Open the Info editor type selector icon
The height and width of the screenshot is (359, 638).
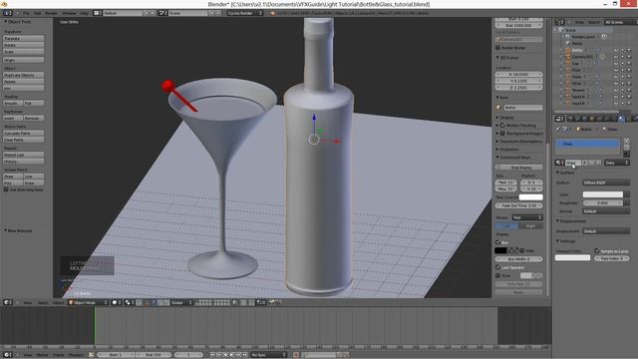coord(7,13)
